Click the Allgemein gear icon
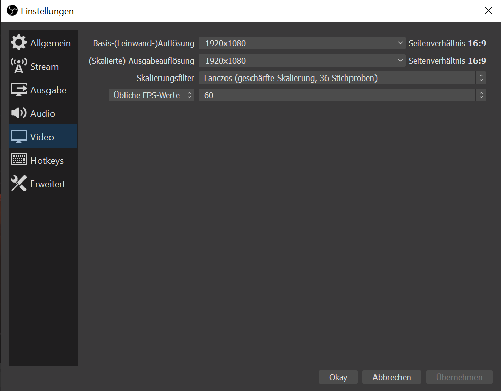The height and width of the screenshot is (391, 501). point(18,42)
